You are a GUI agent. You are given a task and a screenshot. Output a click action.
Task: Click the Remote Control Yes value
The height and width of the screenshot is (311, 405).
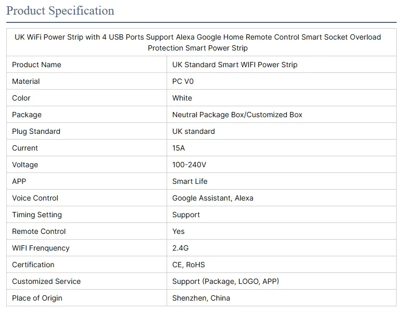tap(179, 231)
